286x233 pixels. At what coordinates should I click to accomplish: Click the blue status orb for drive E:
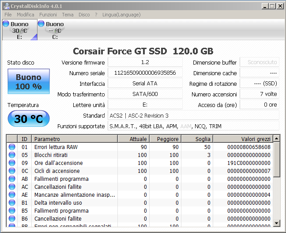6,23
